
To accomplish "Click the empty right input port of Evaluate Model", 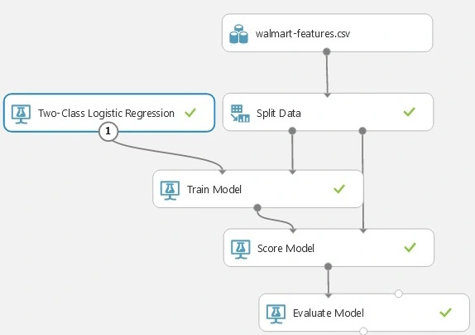I will click(399, 294).
